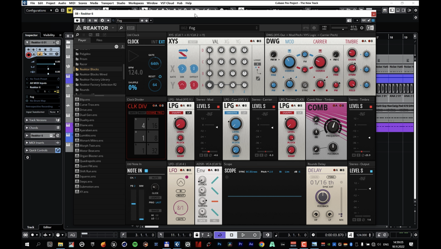The width and height of the screenshot is (441, 249).
Task: Click the LFO waveform selector icon
Action: (181, 182)
